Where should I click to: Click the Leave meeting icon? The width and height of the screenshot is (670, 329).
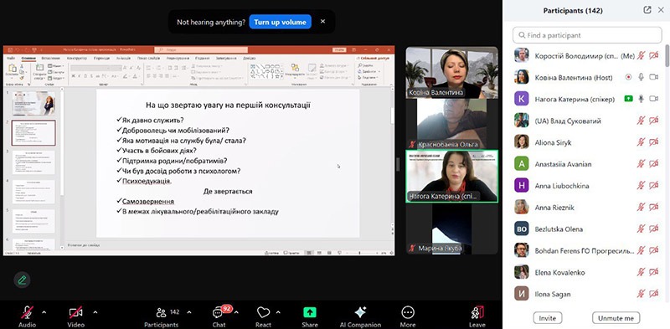(x=477, y=313)
